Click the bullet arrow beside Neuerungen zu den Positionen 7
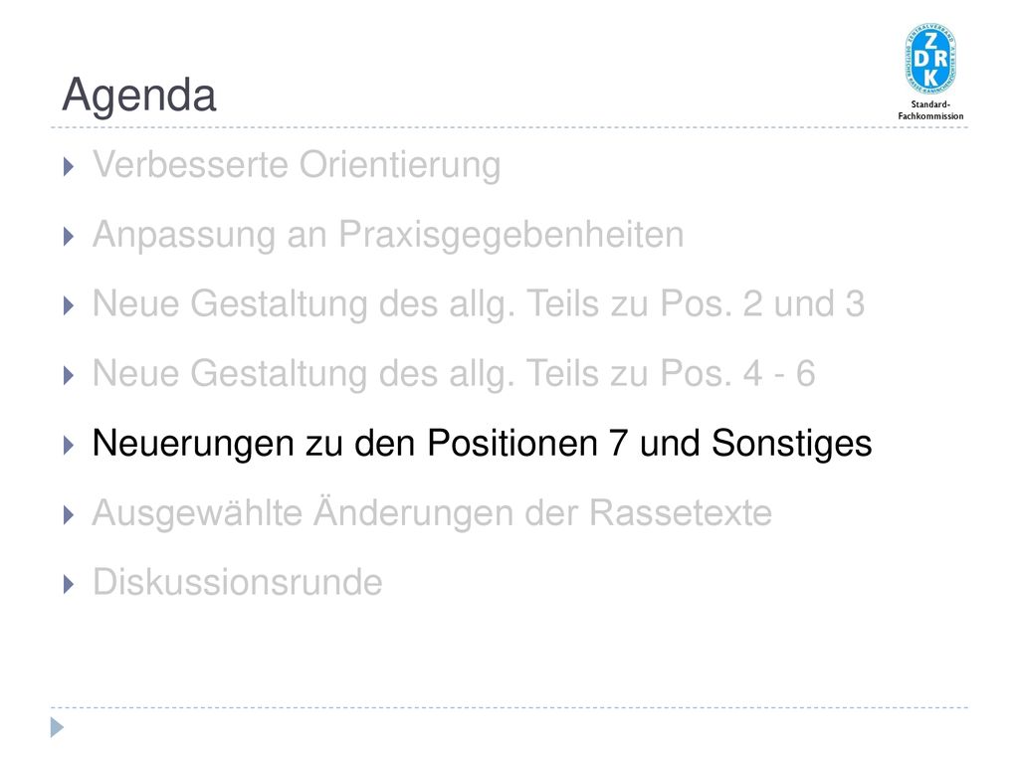The image size is (1019, 764). [x=69, y=445]
